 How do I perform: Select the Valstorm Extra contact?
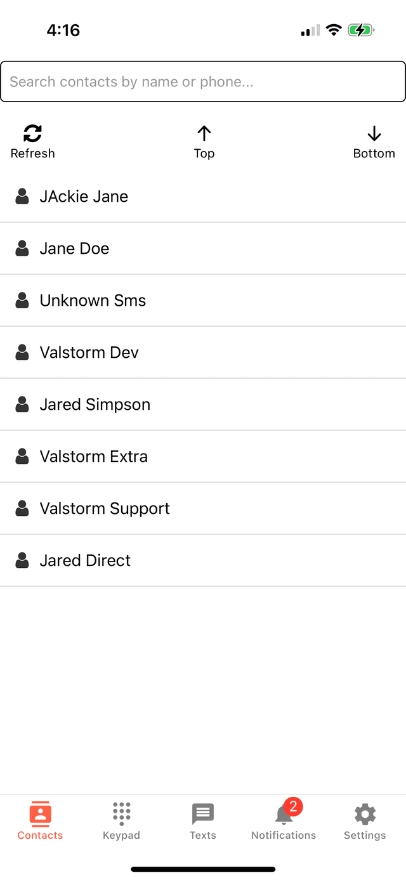[x=94, y=456]
